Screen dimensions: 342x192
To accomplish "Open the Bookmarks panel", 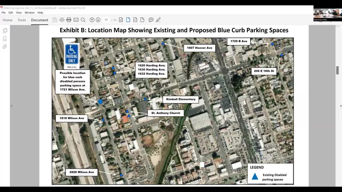I will [x=5, y=39].
